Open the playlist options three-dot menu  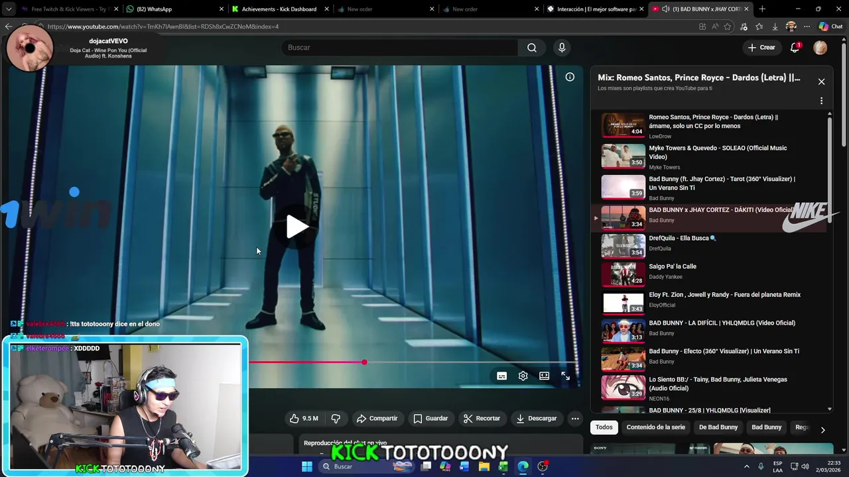(821, 101)
